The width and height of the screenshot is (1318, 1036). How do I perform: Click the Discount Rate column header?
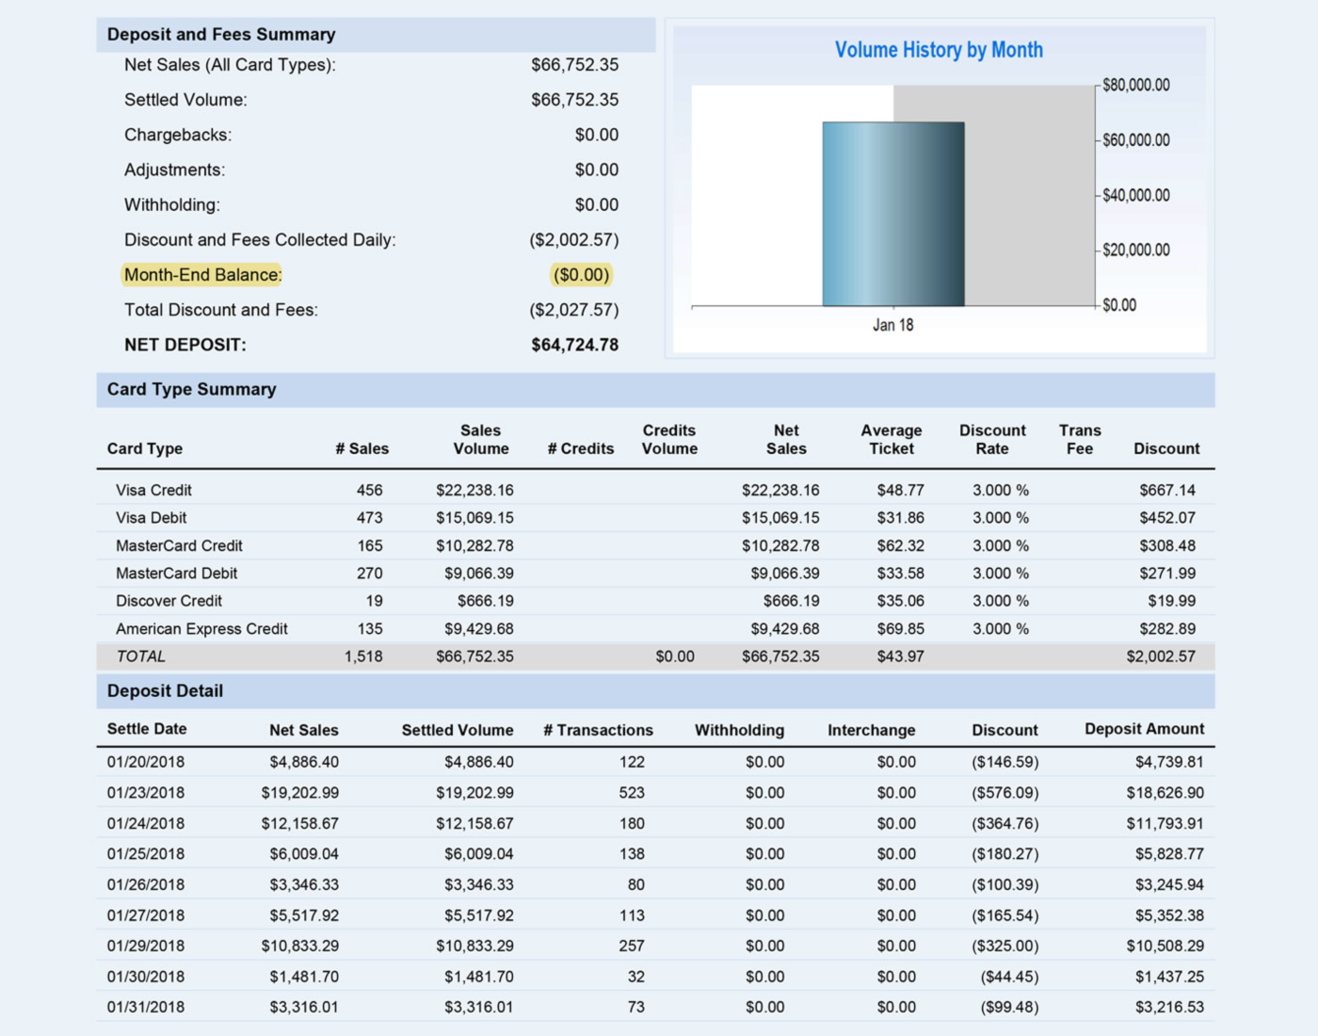point(992,440)
